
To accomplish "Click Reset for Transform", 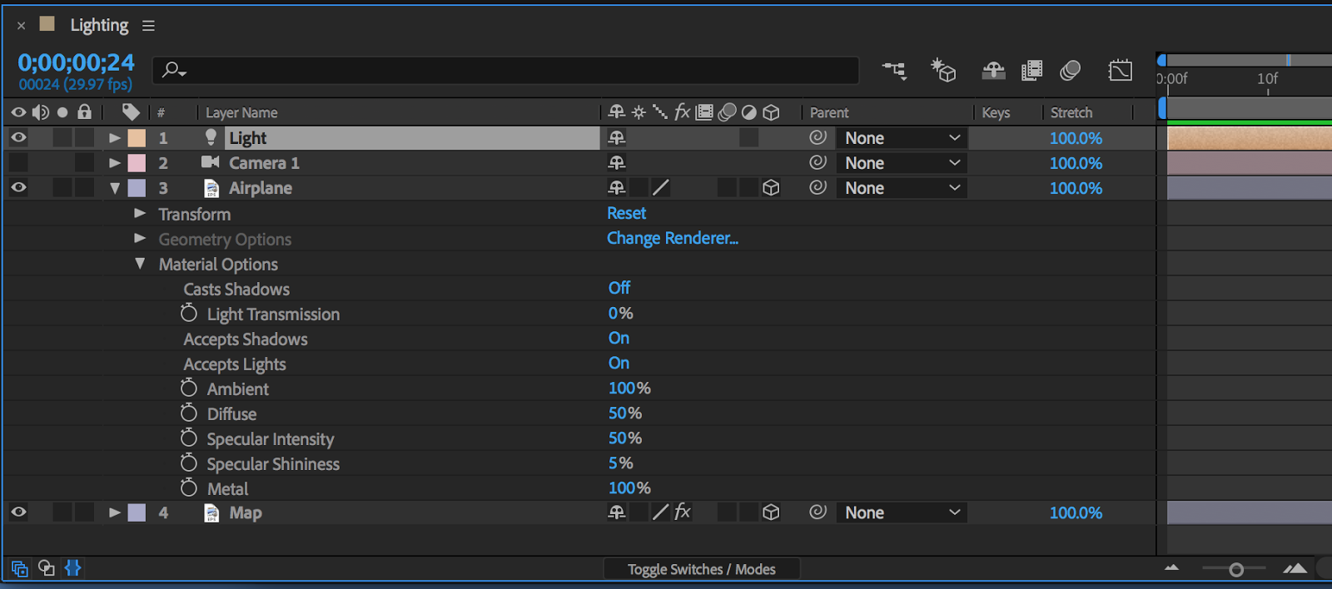I will [x=627, y=213].
